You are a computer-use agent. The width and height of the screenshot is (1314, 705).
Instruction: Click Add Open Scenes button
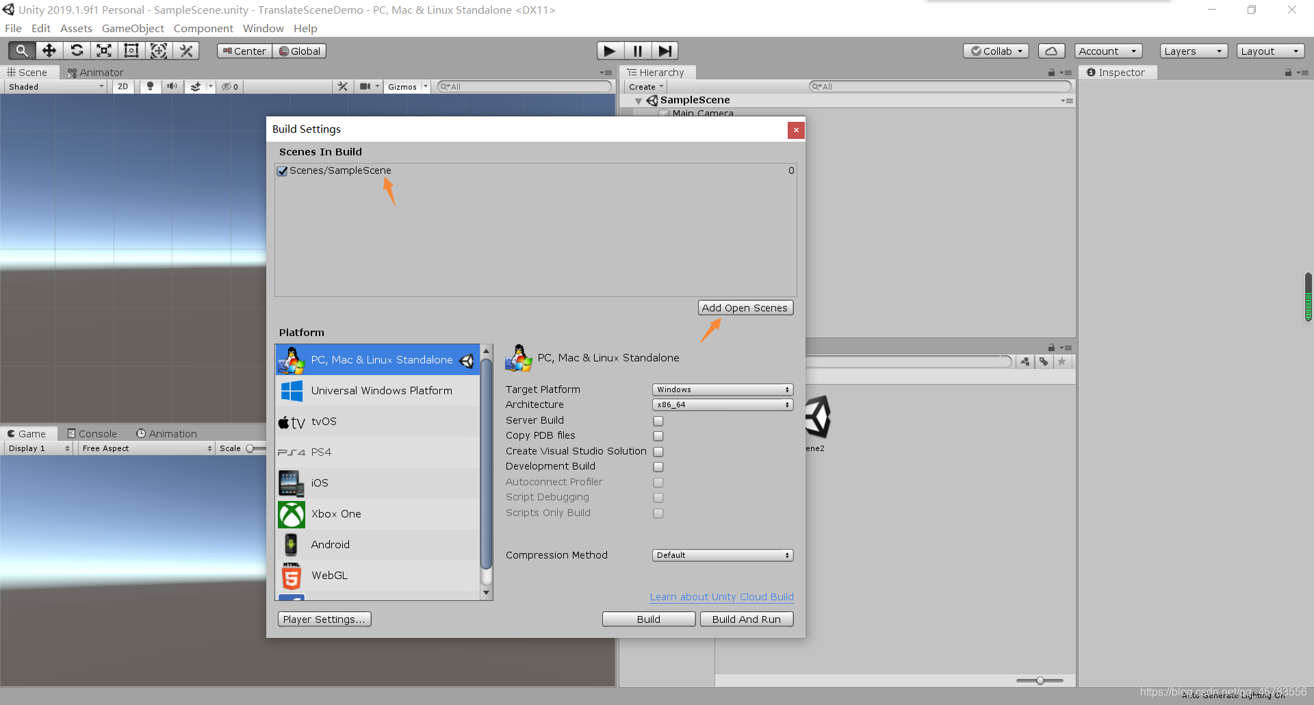(x=745, y=308)
